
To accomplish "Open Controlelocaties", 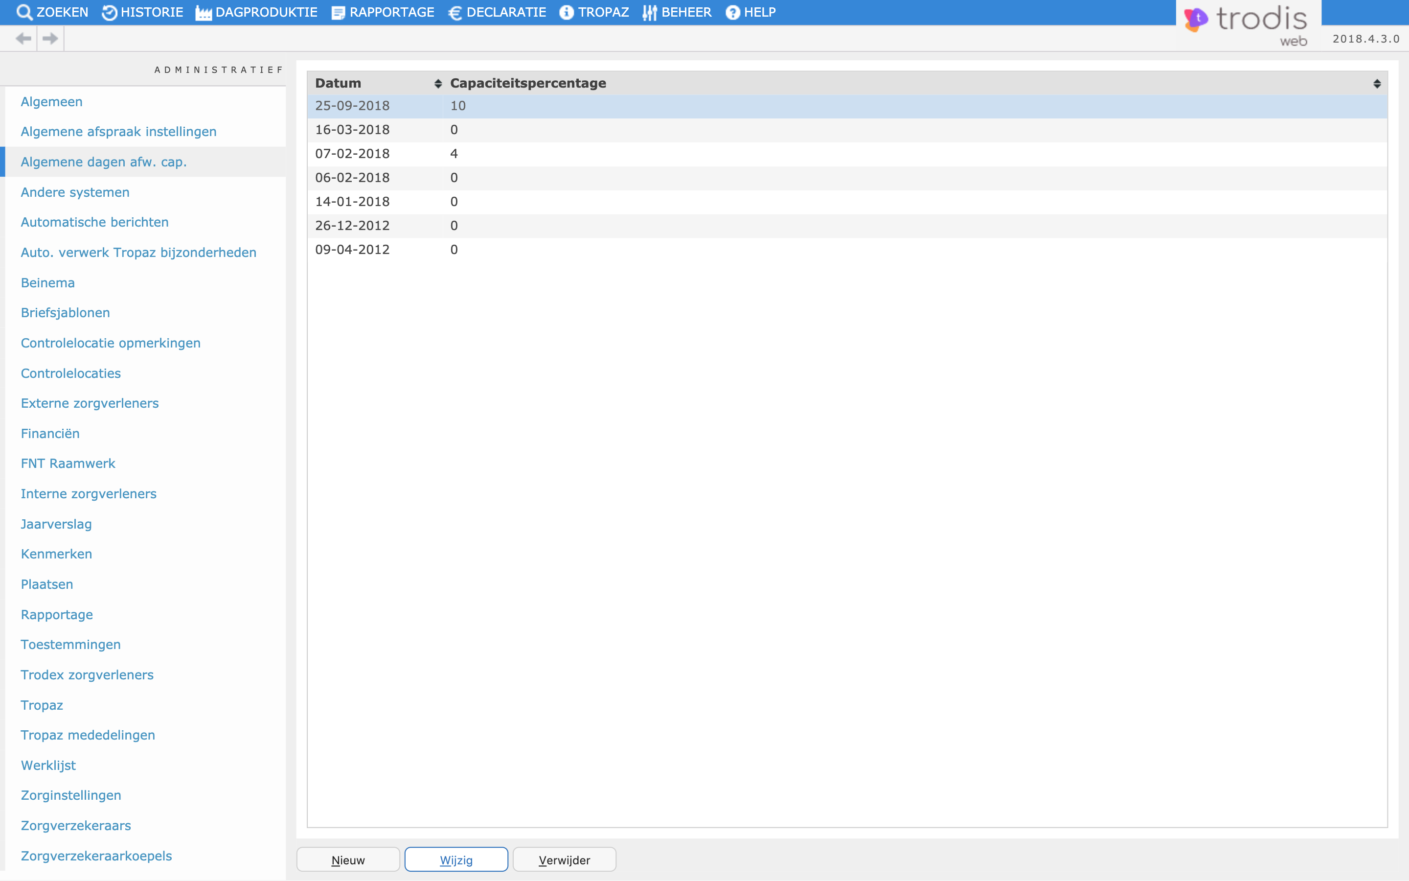I will tap(71, 373).
